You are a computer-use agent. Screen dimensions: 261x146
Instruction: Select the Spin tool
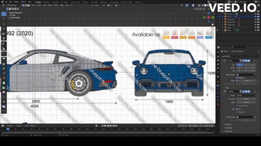4,88
